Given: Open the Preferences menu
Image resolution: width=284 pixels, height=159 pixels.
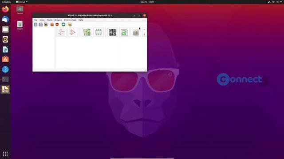Looking at the screenshot, I should coord(70,20).
